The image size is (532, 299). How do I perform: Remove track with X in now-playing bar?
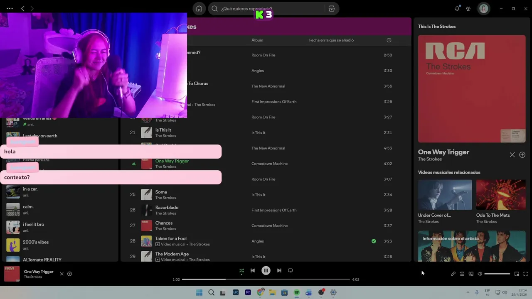[x=62, y=274]
